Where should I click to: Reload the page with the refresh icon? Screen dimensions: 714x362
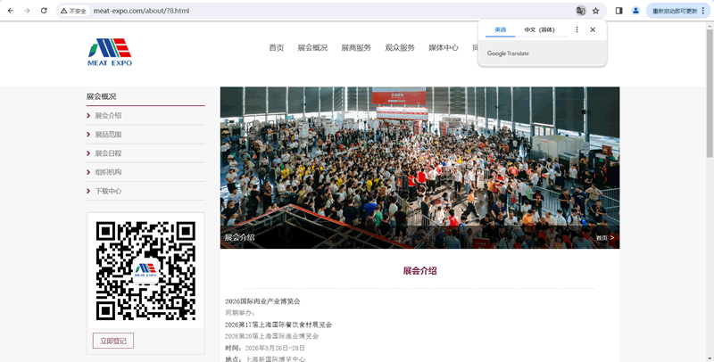point(44,11)
